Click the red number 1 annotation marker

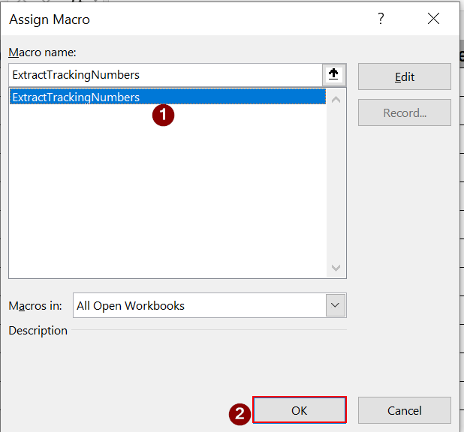point(163,115)
